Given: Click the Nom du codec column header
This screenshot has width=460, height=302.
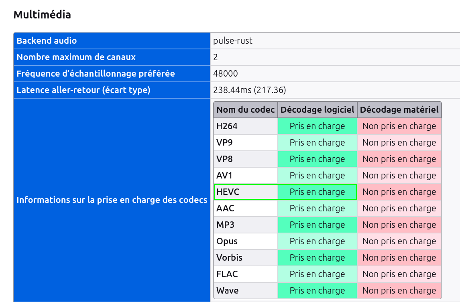Looking at the screenshot, I should [246, 109].
